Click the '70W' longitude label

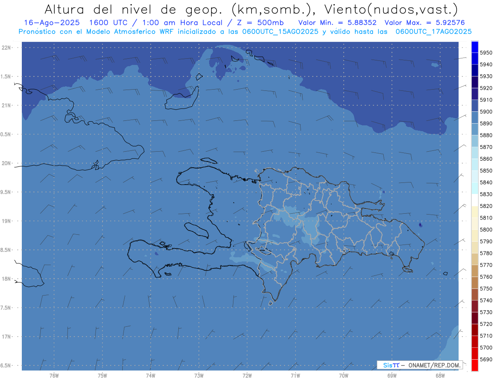click(344, 376)
